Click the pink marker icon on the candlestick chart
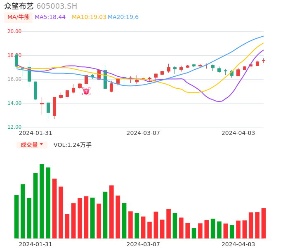283x250 pixels. [x=86, y=91]
